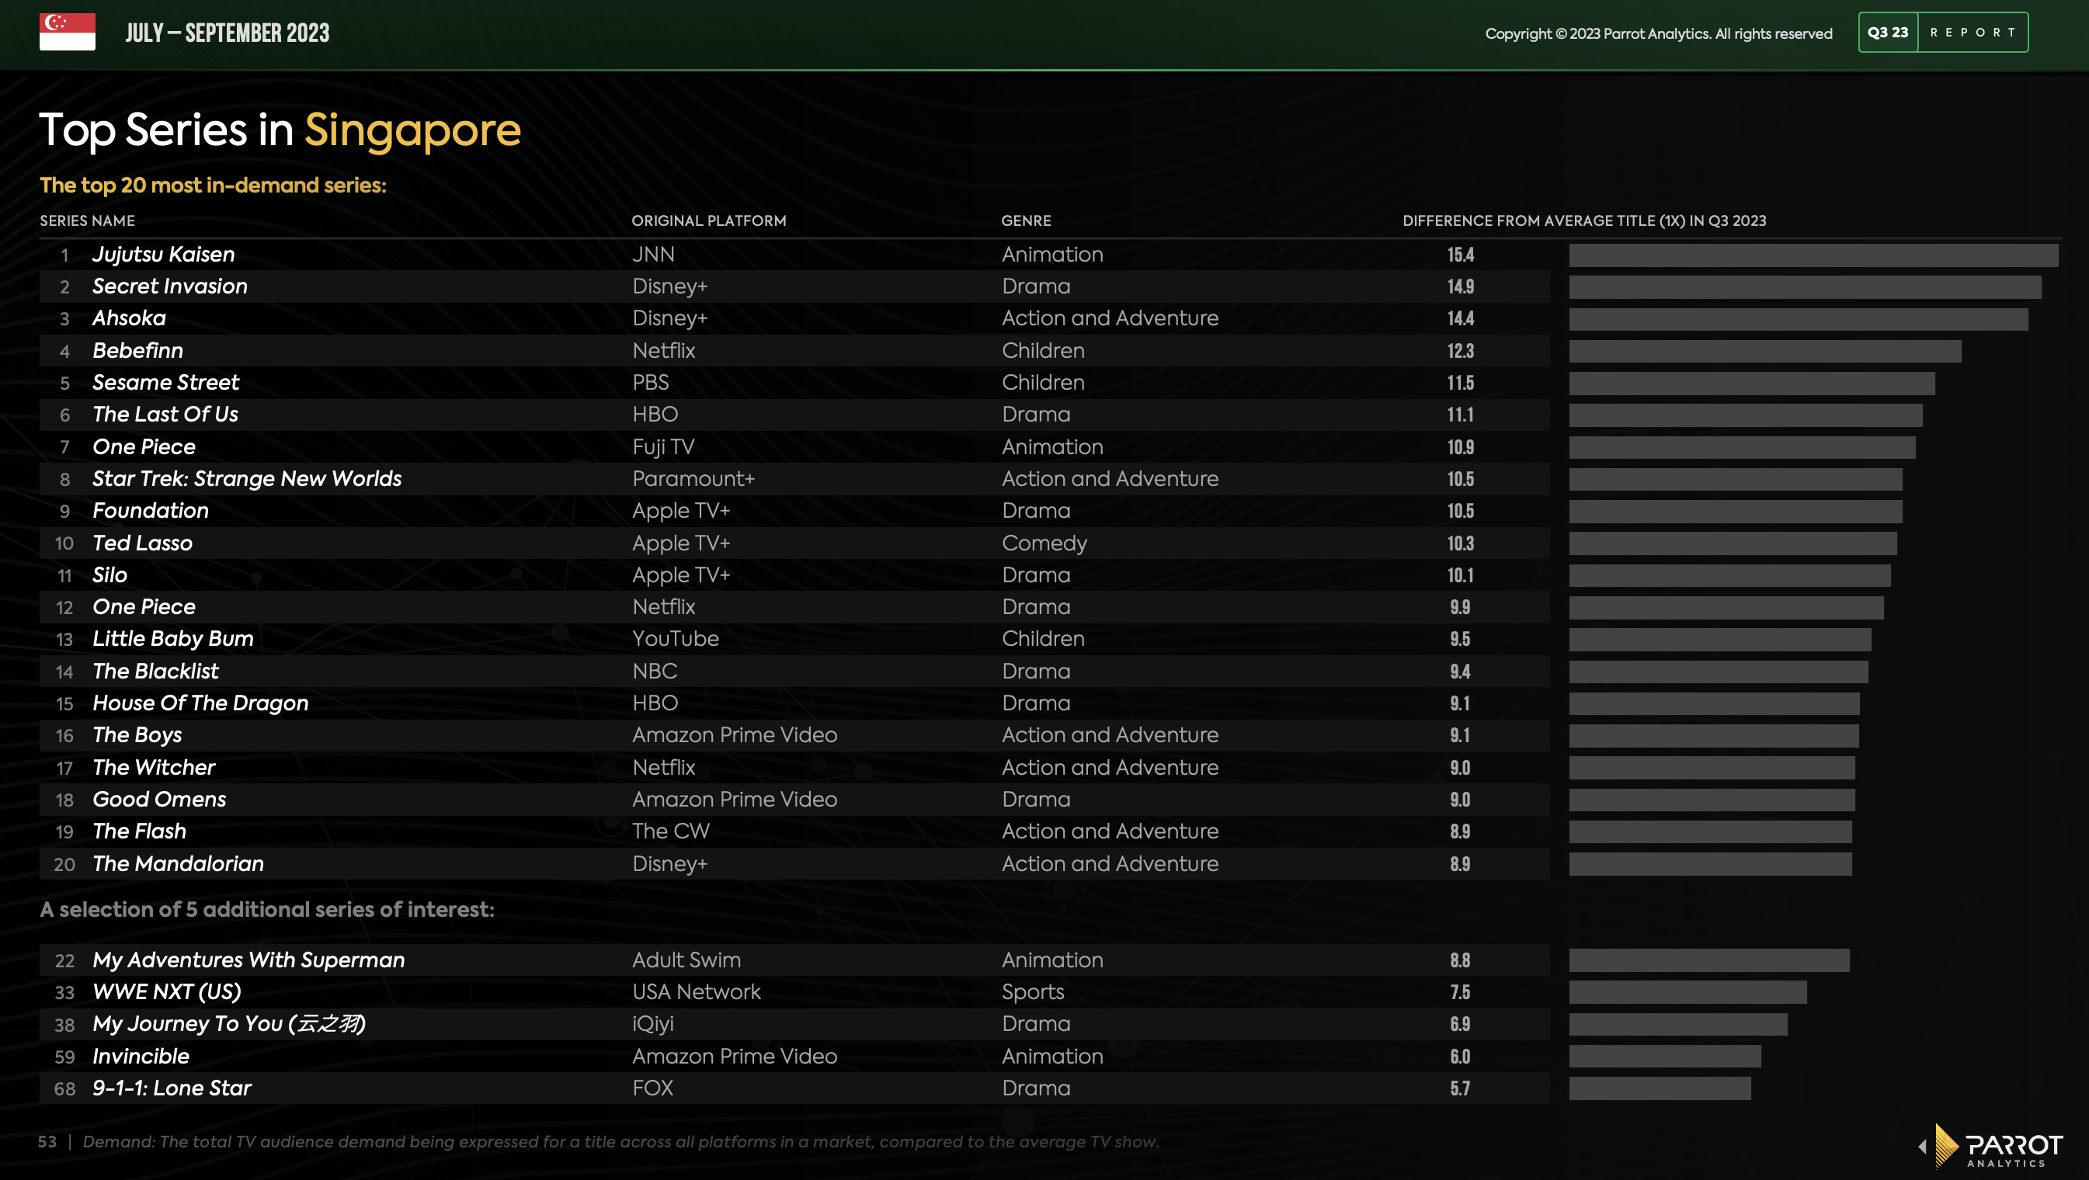The width and height of the screenshot is (2089, 1180).
Task: Click the ORIGINAL PLATFORM column header
Action: 709,220
